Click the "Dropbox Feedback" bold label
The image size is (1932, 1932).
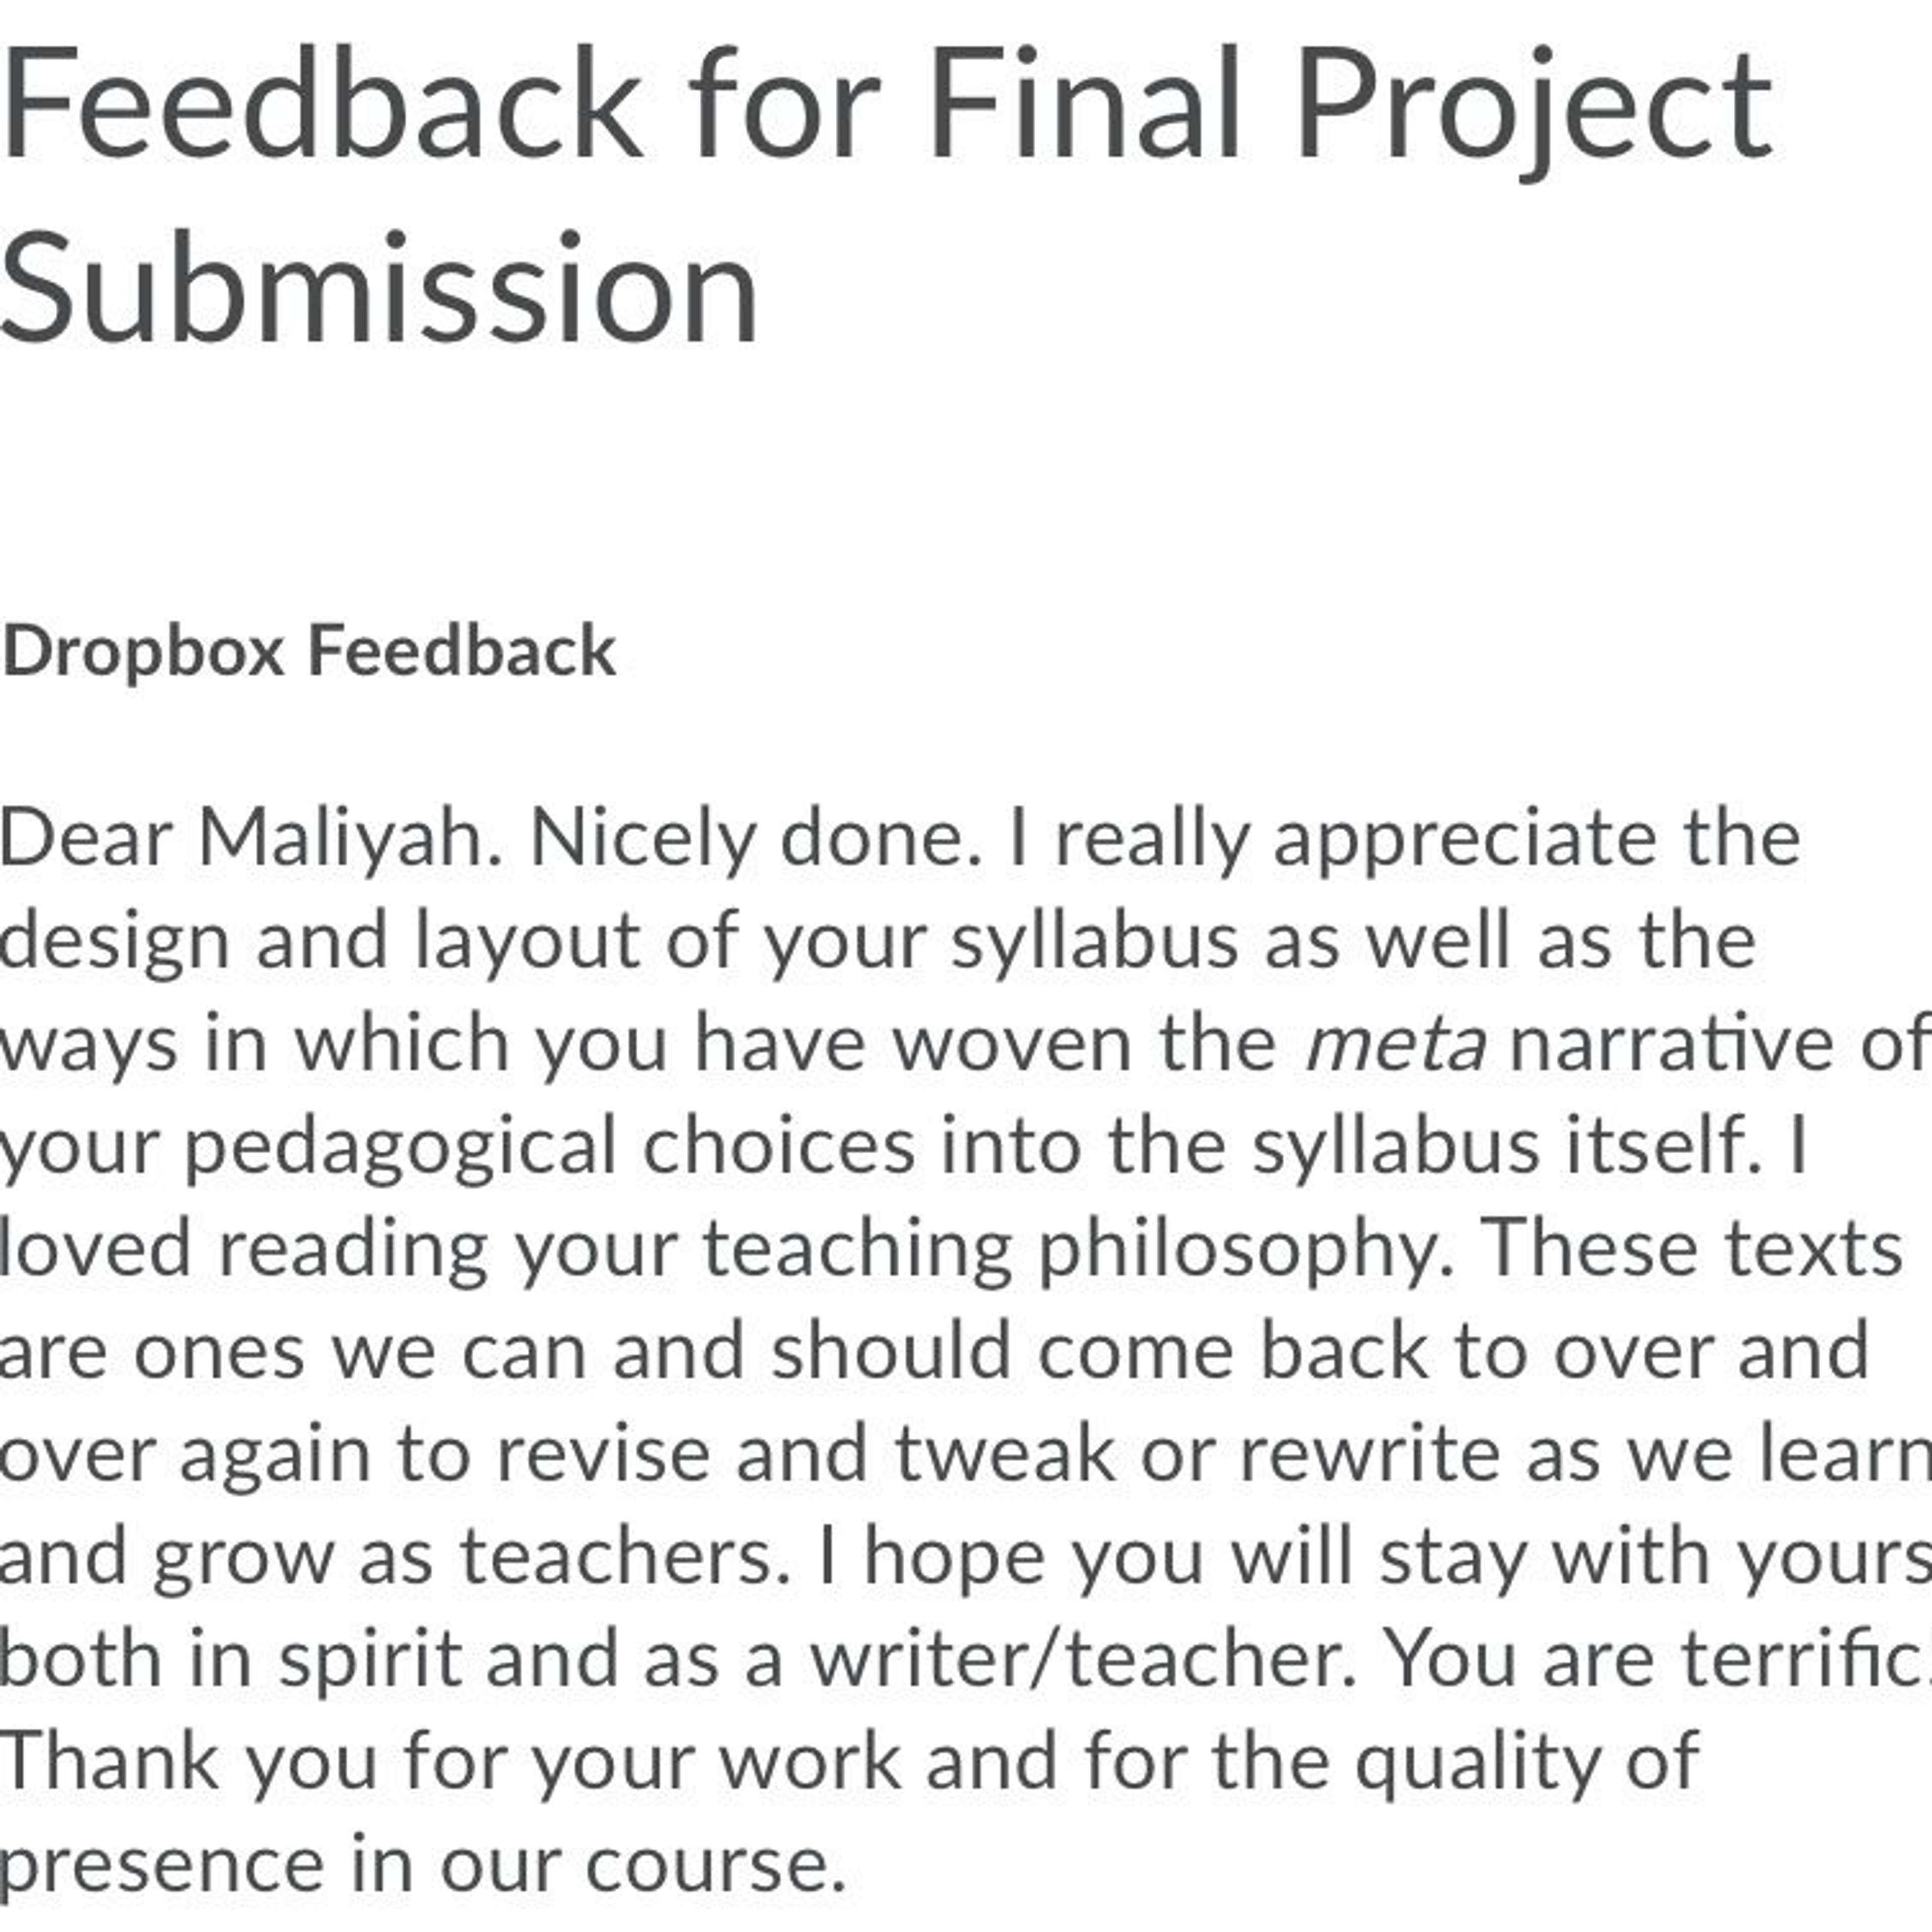point(309,651)
